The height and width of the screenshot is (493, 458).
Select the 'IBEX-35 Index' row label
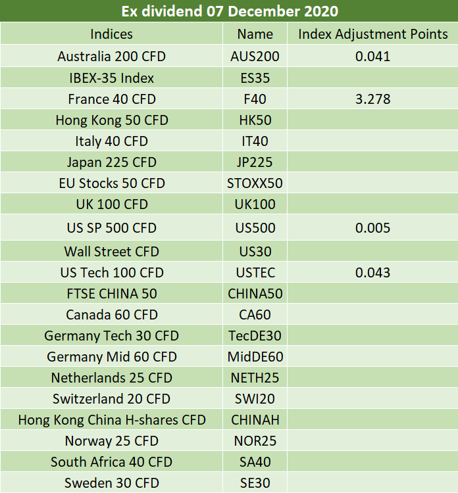111,78
